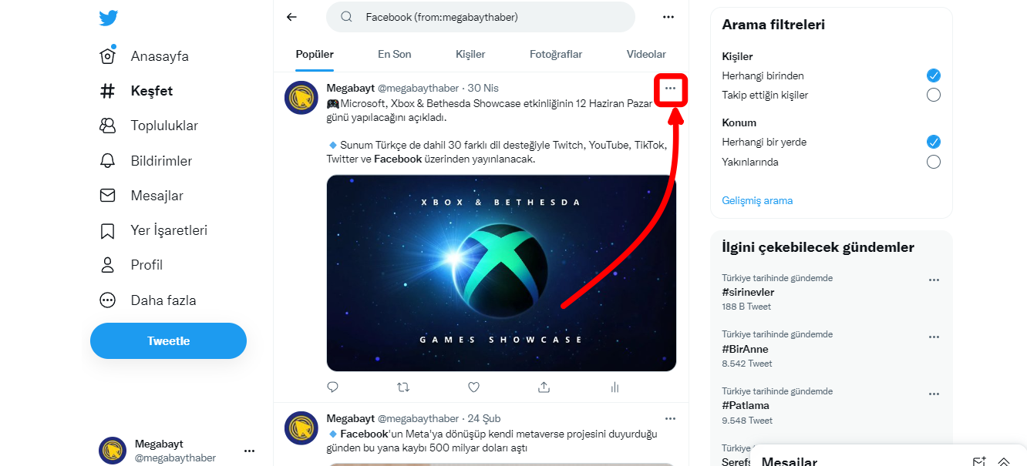Viewport: 1027px width, 466px height.
Task: Open the more options menu on the 30 Nis tweet
Action: pyautogui.click(x=670, y=89)
